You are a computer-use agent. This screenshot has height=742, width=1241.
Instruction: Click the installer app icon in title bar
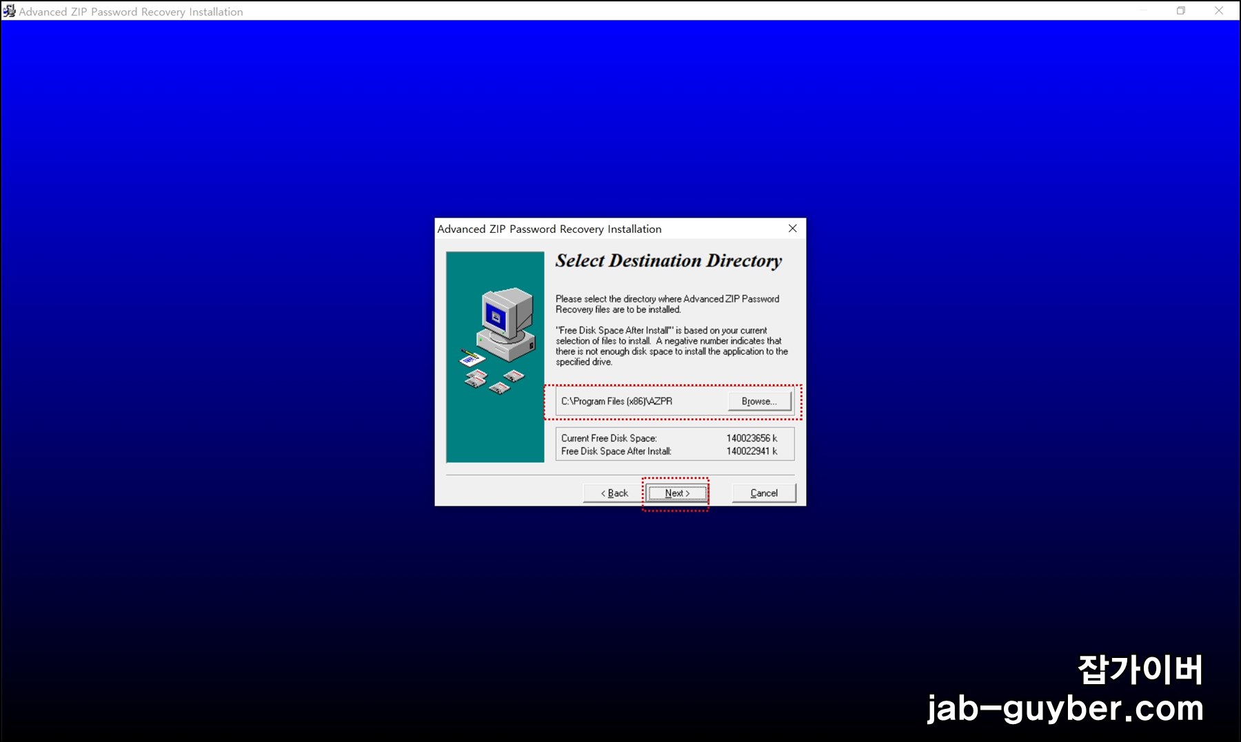click(9, 11)
